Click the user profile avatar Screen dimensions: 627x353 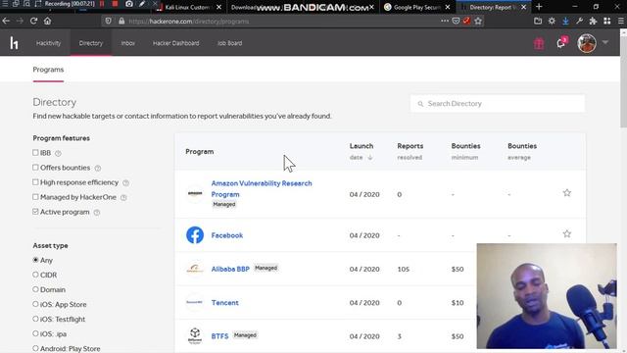(587, 43)
